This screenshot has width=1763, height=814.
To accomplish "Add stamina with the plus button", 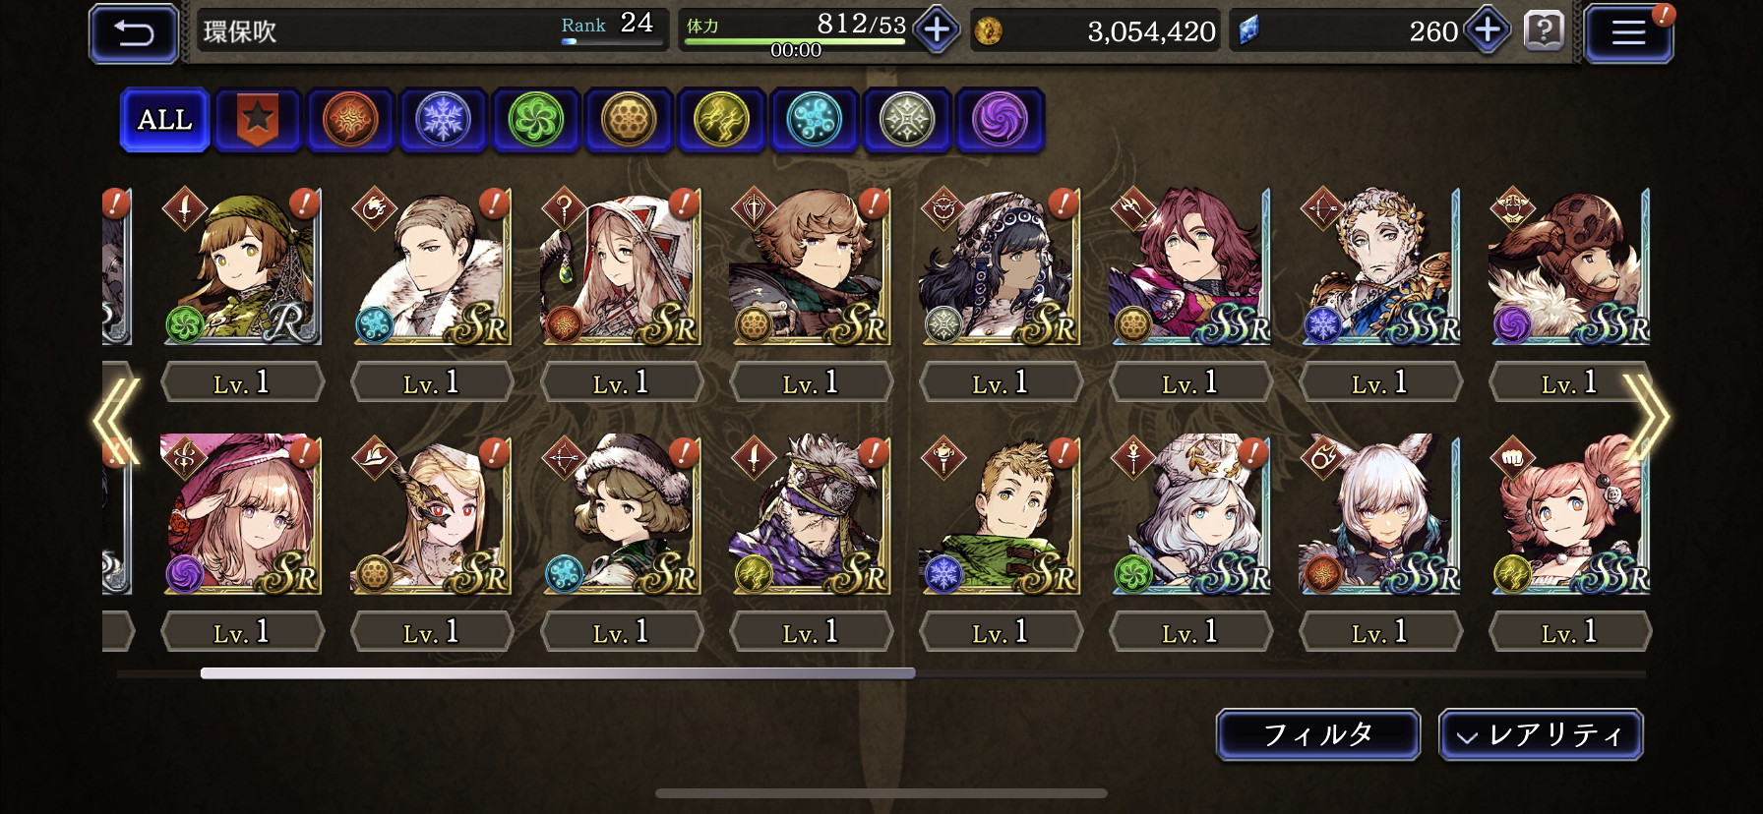I will pyautogui.click(x=937, y=30).
